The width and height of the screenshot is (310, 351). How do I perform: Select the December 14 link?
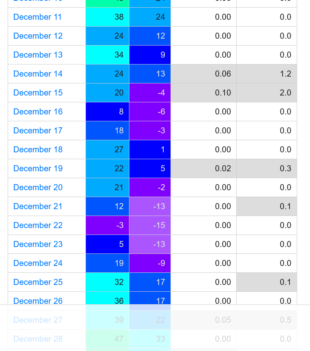click(38, 74)
